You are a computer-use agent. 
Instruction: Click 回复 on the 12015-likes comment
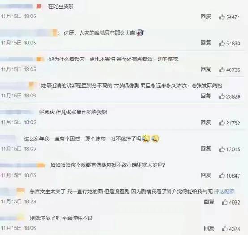pos(206,148)
